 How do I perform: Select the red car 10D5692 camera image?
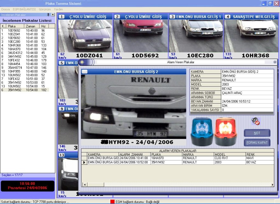[141, 36]
